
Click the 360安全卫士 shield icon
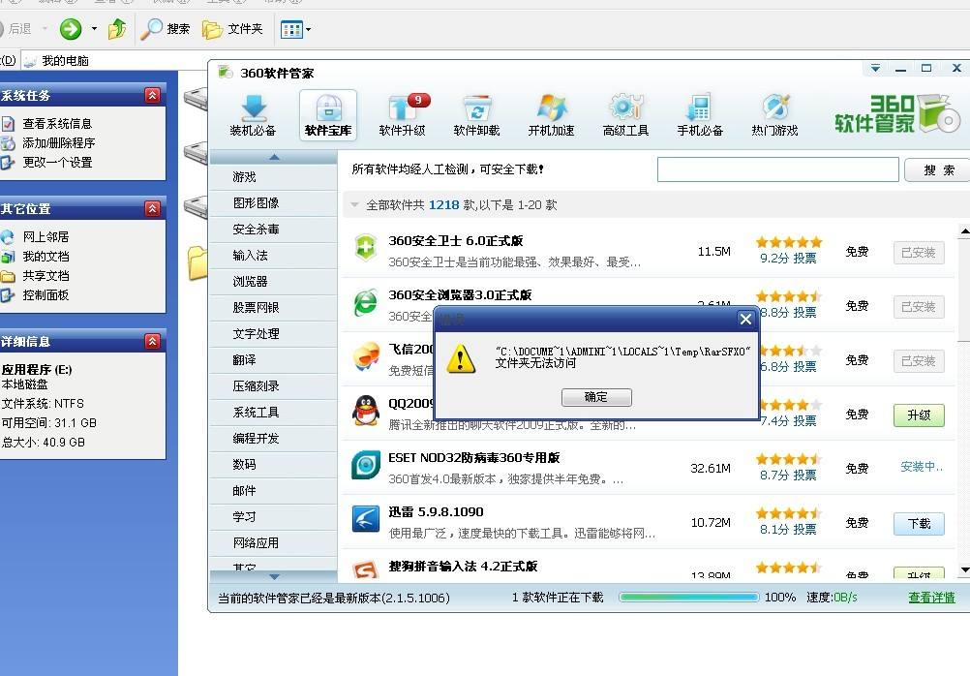(x=366, y=248)
